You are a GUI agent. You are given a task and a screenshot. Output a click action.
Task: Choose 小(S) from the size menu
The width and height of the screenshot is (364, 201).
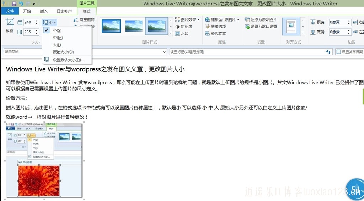67,30
